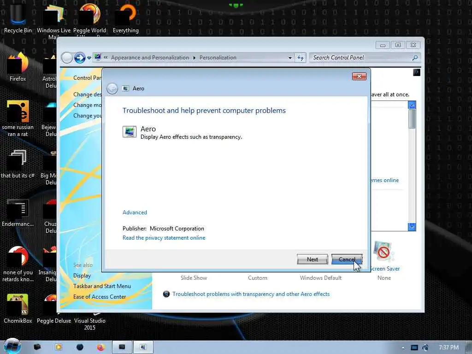
Task: Open the Windows Start orb
Action: (x=12, y=346)
